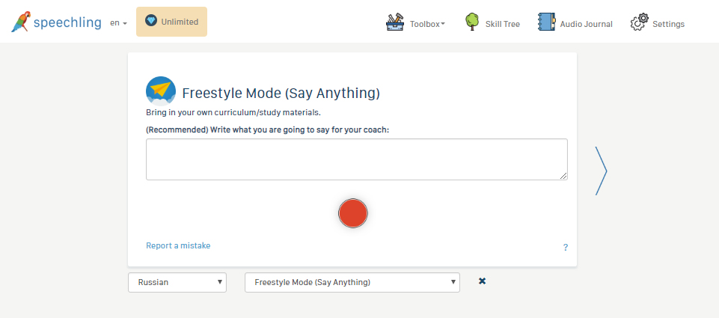Click the Toolbox chest icon

(x=395, y=22)
